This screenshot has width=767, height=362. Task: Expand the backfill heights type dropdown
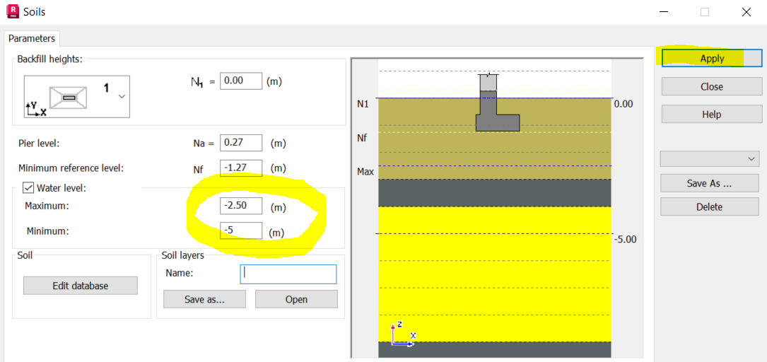click(x=122, y=96)
